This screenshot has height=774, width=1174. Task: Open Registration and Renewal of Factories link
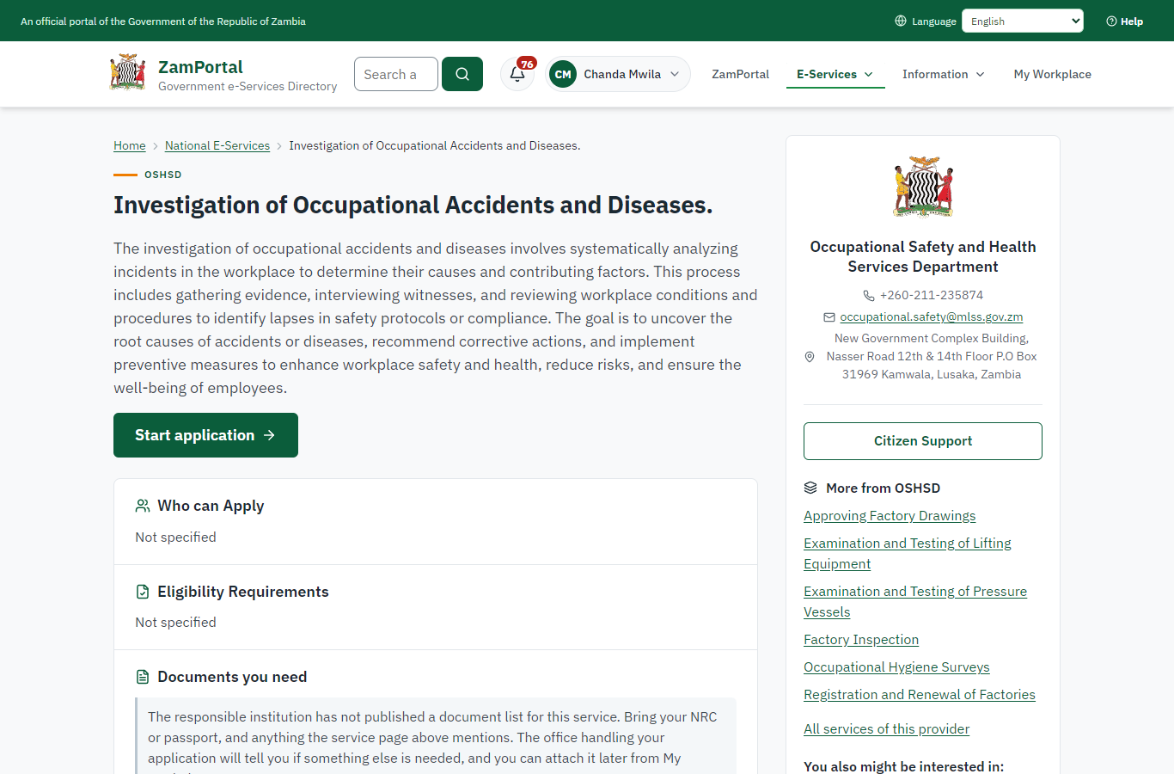point(920,695)
